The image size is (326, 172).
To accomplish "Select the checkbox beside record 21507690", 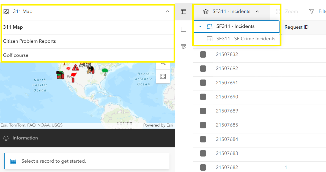I will pos(203,97).
